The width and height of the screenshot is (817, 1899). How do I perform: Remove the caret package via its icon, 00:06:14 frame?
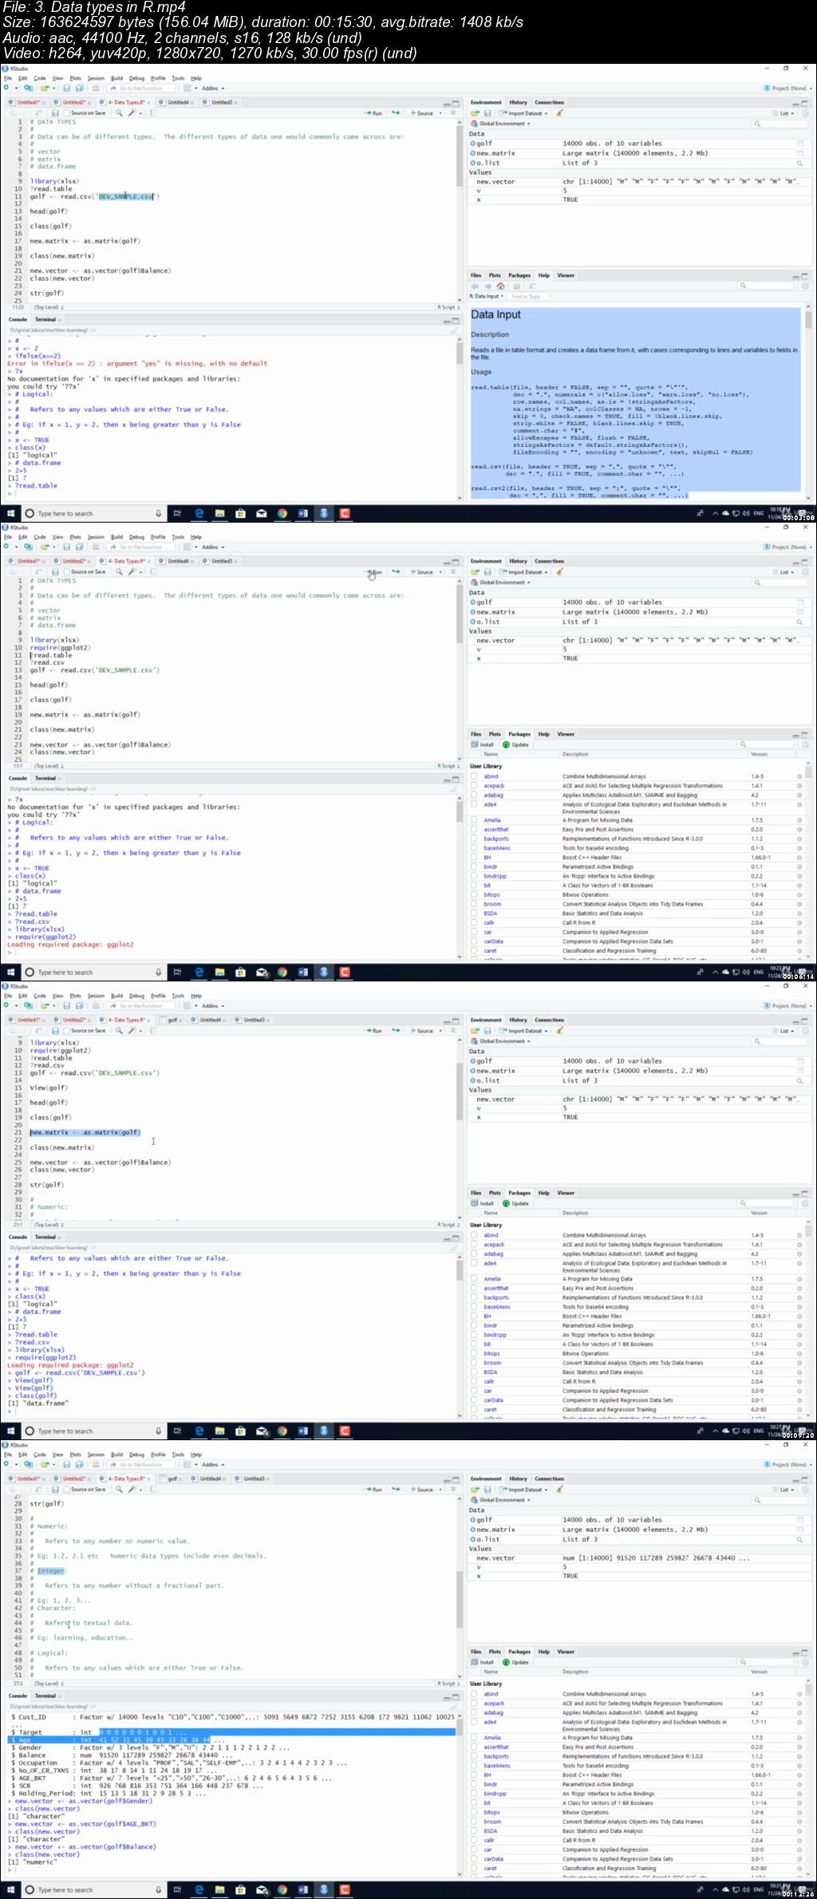(x=799, y=951)
